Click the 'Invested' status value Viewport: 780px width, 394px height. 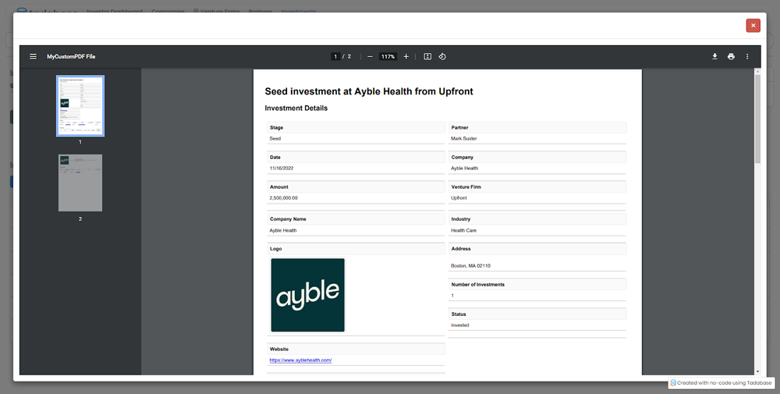(459, 325)
